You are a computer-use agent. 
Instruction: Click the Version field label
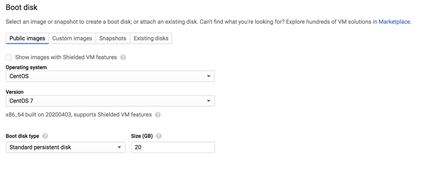[15, 92]
